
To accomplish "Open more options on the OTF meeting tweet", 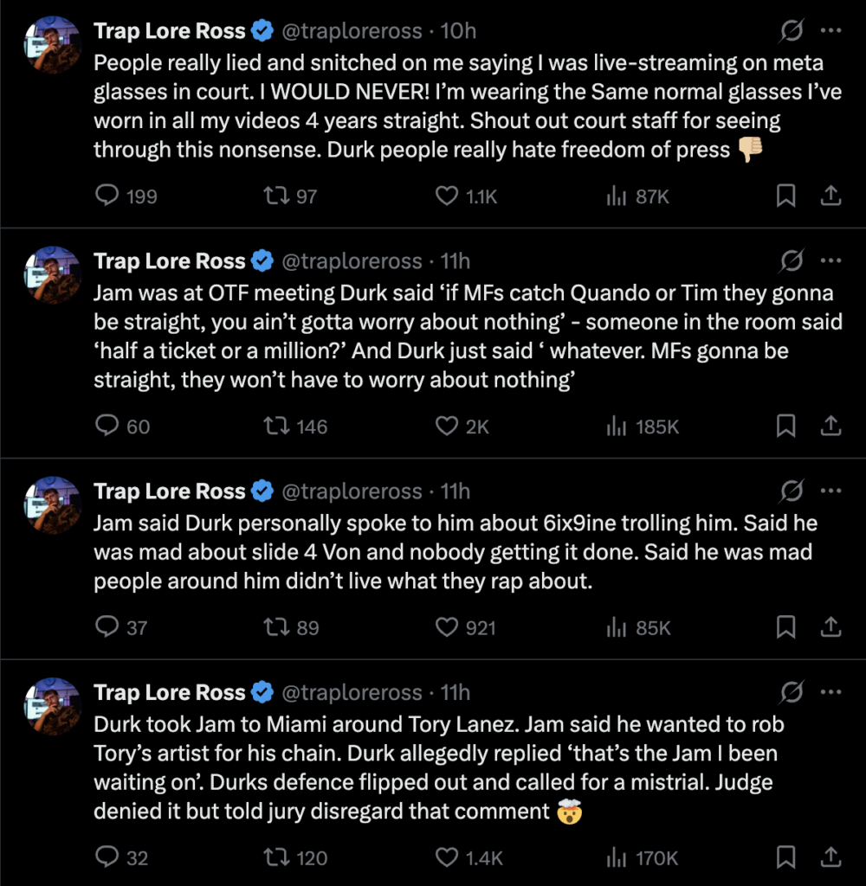I will [x=830, y=260].
